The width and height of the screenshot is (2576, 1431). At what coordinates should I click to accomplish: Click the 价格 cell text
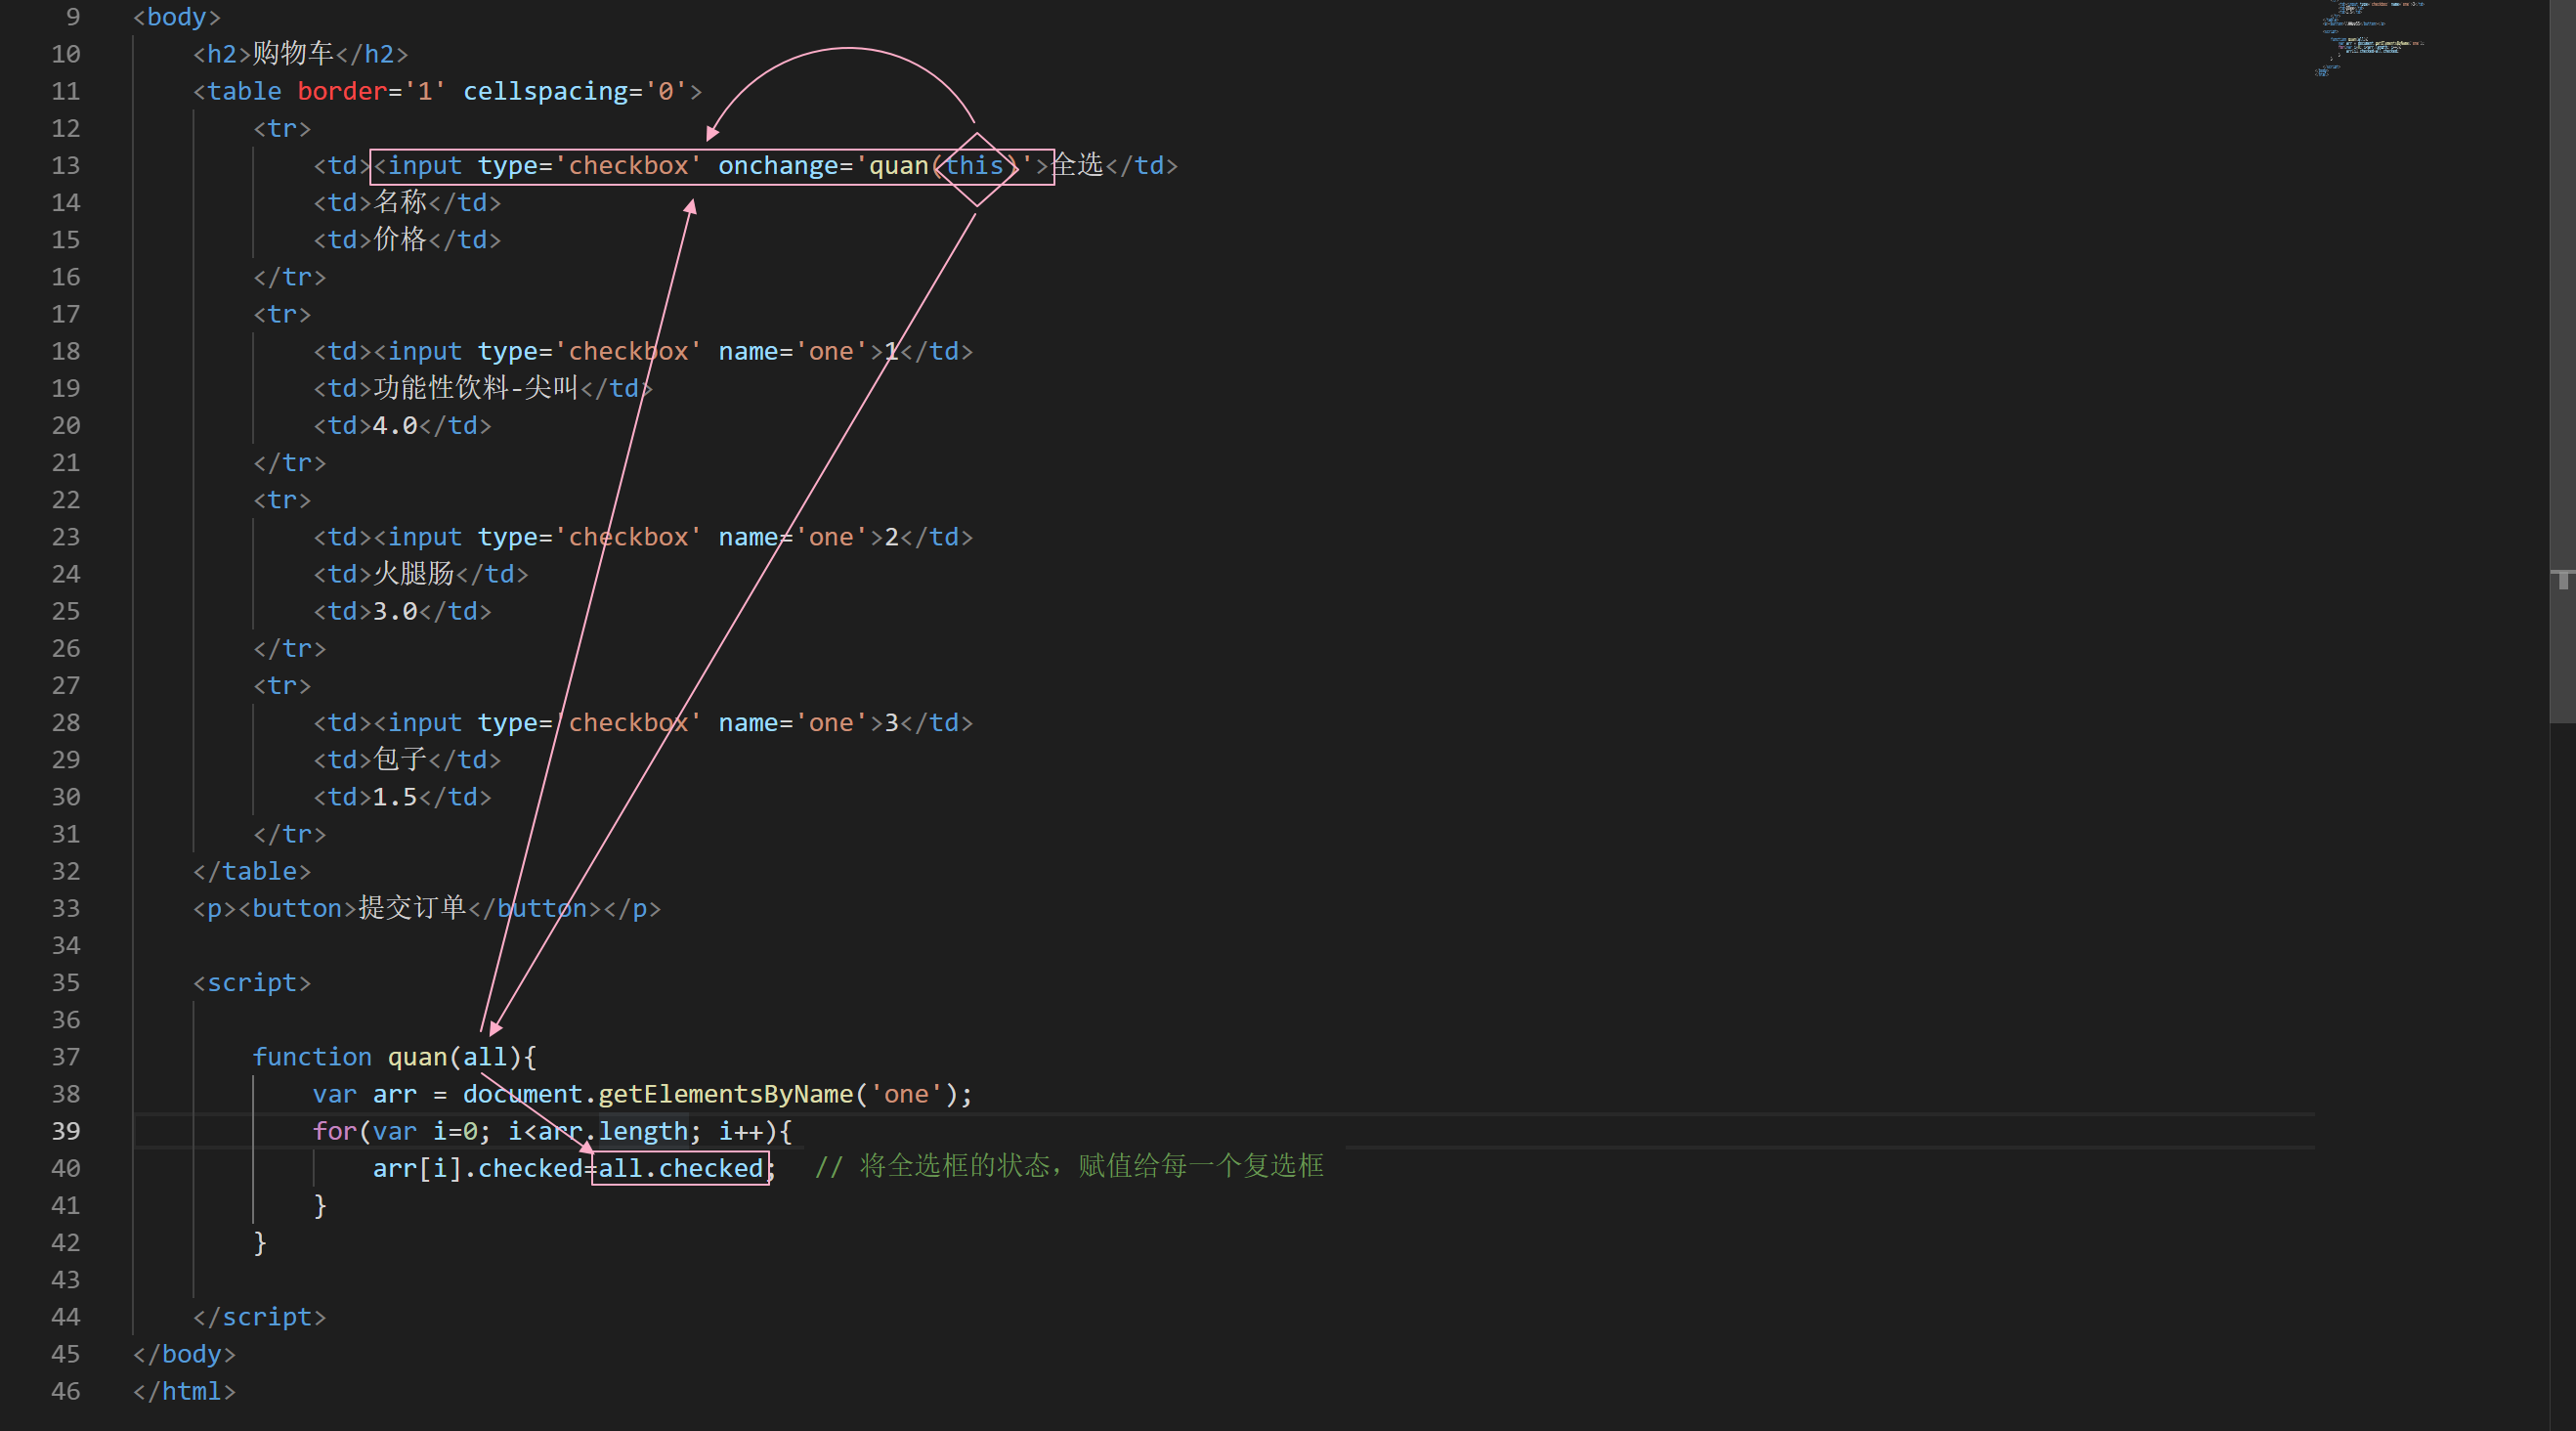(x=400, y=239)
